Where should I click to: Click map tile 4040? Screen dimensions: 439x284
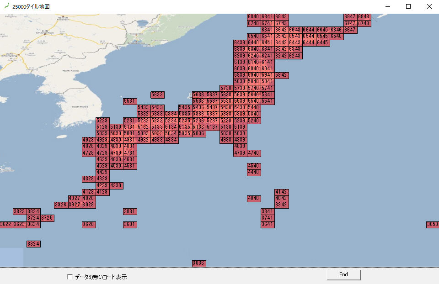pos(254,199)
